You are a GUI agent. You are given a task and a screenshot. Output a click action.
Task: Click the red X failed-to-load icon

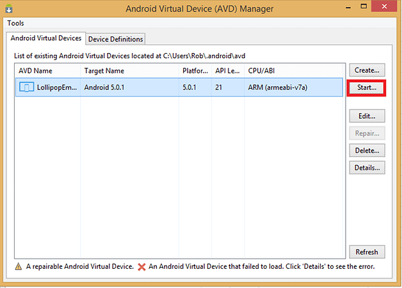pos(141,267)
